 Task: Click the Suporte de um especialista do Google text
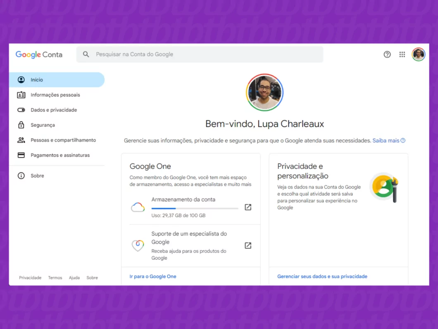pos(189,238)
